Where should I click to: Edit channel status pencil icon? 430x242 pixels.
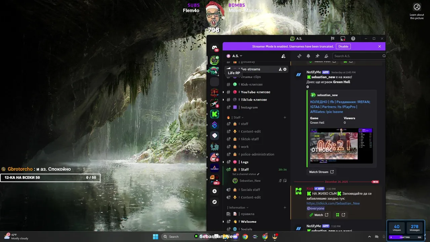(x=258, y=174)
